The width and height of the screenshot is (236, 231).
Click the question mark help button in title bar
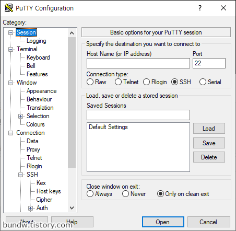pyautogui.click(x=200, y=8)
